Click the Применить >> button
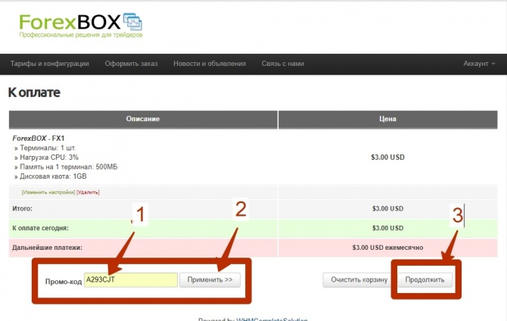507x321 pixels. pos(210,280)
